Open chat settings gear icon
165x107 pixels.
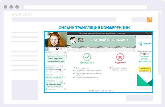point(65,52)
